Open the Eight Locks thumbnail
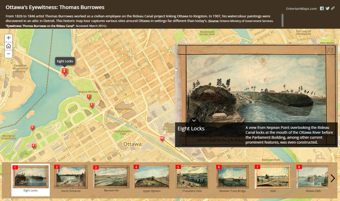 (x=31, y=180)
